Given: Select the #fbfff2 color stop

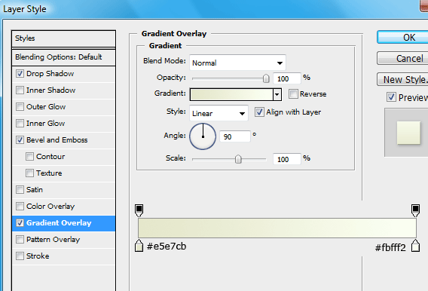Looking at the screenshot, I should [415, 246].
